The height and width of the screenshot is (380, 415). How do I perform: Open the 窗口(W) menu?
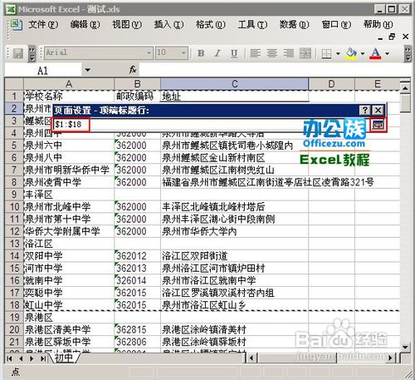tap(336, 25)
